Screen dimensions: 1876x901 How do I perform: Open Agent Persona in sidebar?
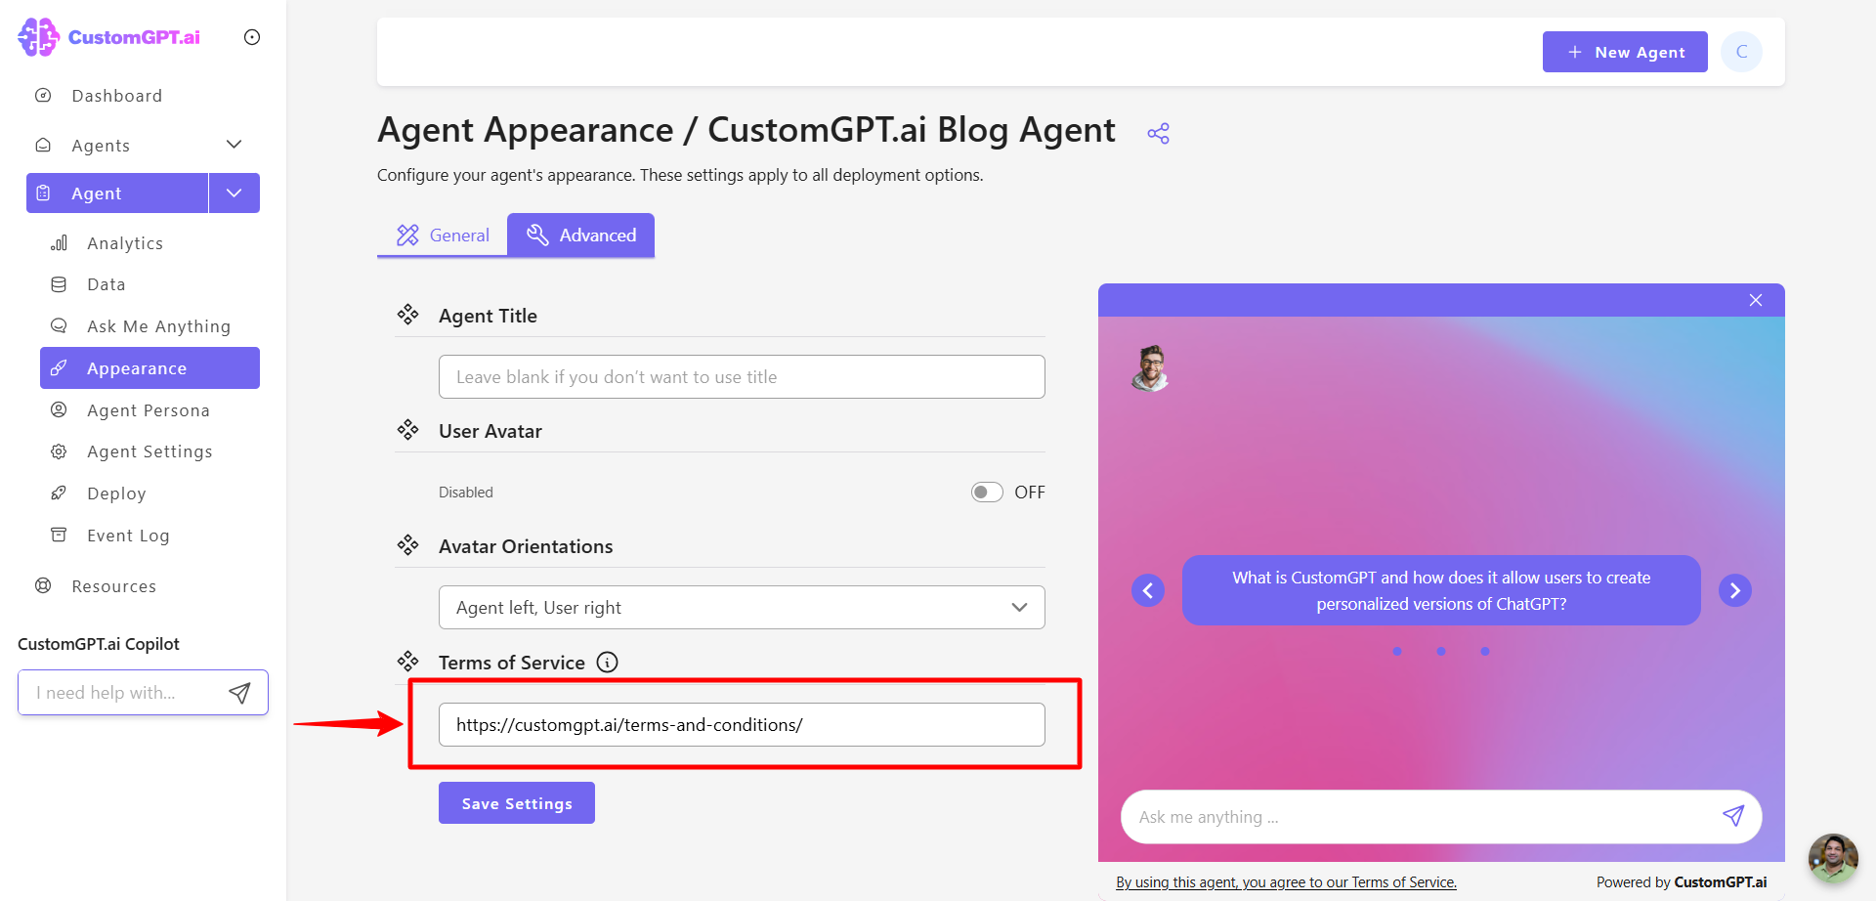pyautogui.click(x=149, y=410)
